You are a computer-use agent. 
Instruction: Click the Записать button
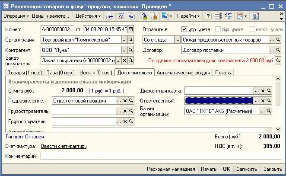coord(247,169)
